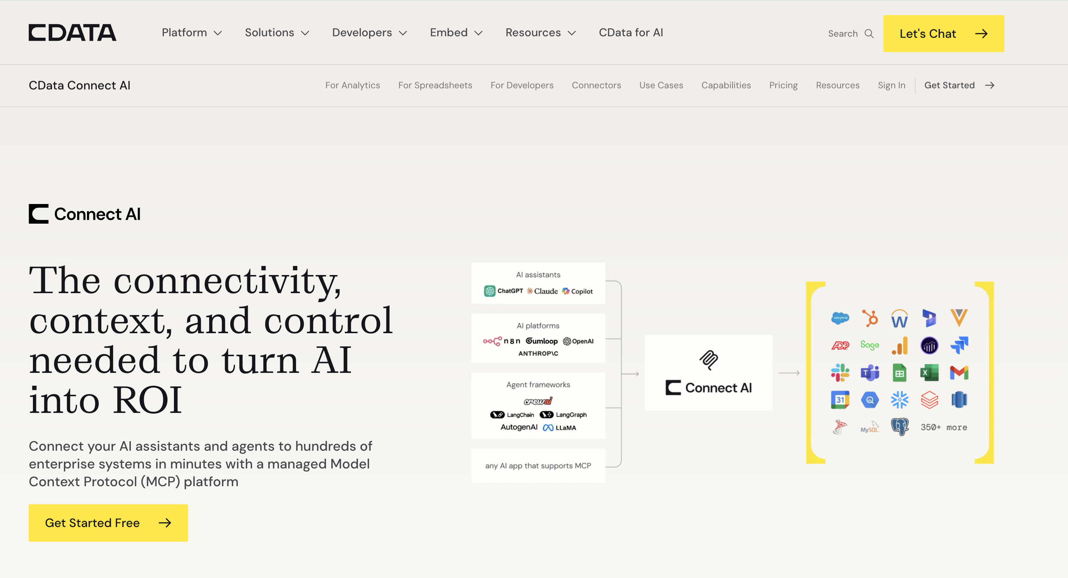Viewport: 1068px width, 578px height.
Task: Click the Microsoft Teams icon
Action: pos(870,372)
